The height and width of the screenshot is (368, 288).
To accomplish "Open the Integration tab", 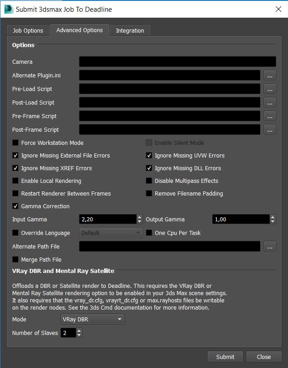I will pos(130,31).
